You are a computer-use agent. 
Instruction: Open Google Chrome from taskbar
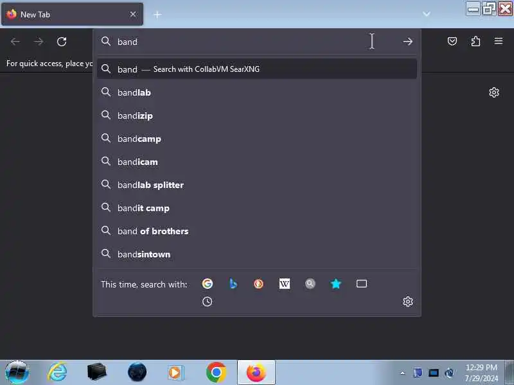click(216, 372)
